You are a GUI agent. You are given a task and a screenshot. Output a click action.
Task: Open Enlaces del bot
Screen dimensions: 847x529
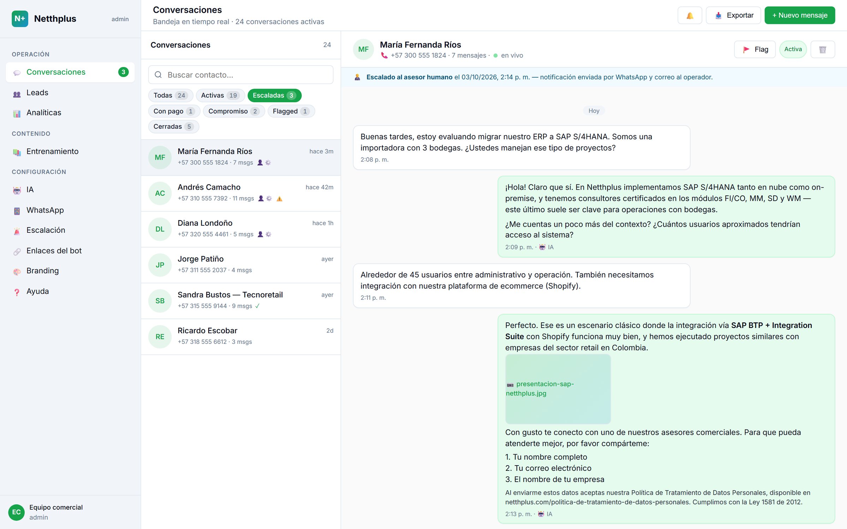(x=70, y=251)
